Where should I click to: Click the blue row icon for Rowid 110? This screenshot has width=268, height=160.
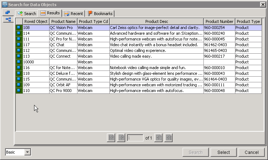pyautogui.click(x=19, y=91)
